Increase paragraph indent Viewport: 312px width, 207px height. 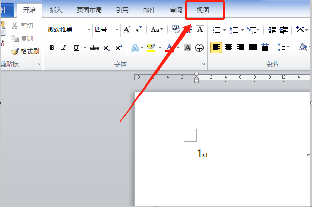pyautogui.click(x=284, y=30)
